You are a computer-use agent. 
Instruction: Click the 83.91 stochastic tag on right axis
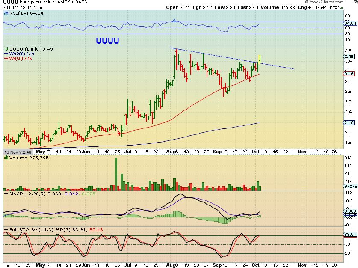coord(350,235)
